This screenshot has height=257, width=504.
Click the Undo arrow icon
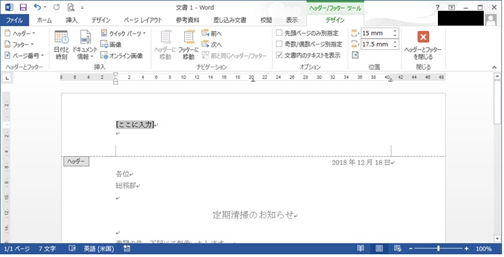(x=38, y=7)
